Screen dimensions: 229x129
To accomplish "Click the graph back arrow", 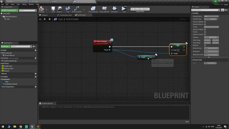I will click(45, 19).
